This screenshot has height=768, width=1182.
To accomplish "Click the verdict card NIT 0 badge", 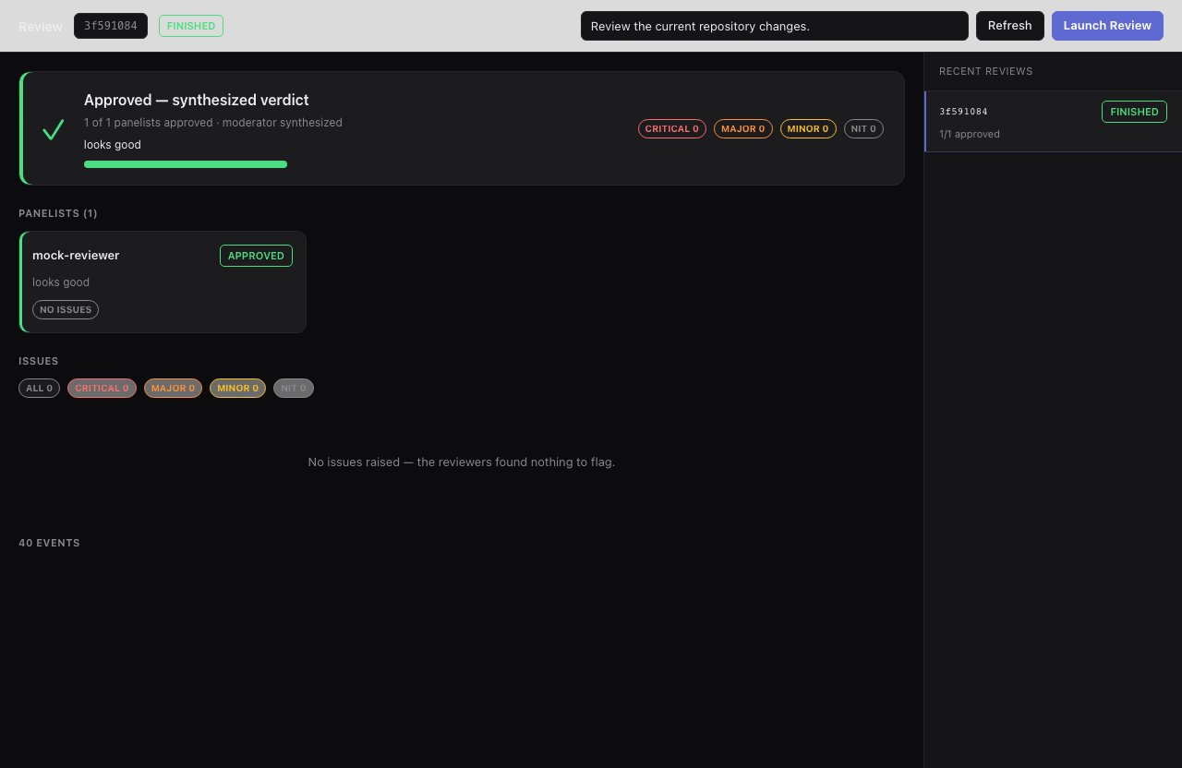I will [863, 129].
